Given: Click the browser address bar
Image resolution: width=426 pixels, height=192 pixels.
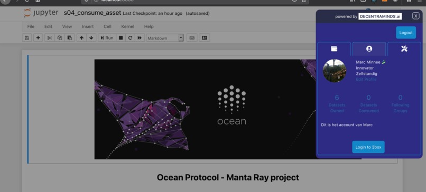Looking at the screenshot, I should click(195, 2).
